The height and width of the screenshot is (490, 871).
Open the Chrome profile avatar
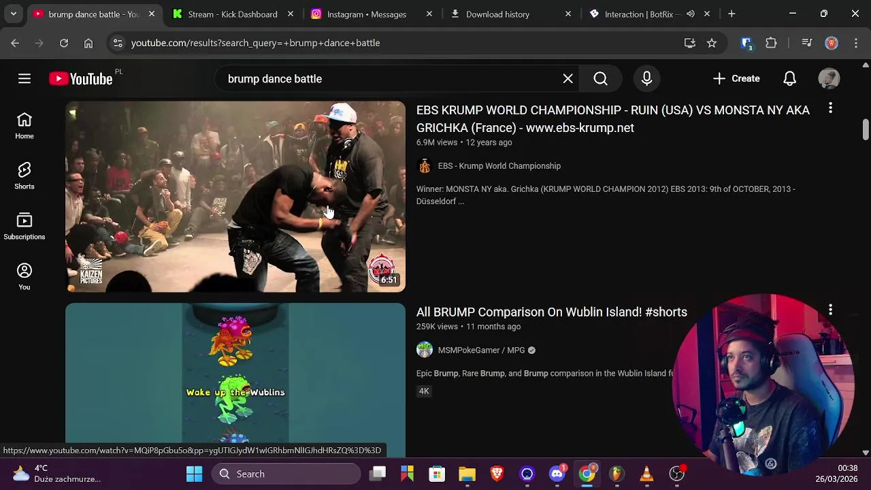[832, 43]
